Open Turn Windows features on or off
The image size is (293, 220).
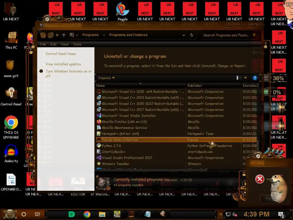pos(69,74)
